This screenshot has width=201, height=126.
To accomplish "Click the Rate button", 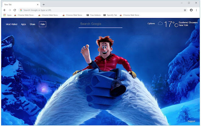I will [43, 24].
